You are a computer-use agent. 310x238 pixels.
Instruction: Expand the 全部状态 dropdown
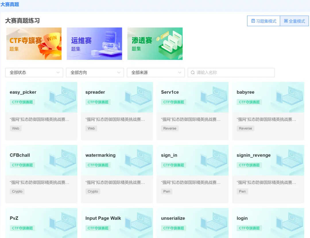coord(34,72)
